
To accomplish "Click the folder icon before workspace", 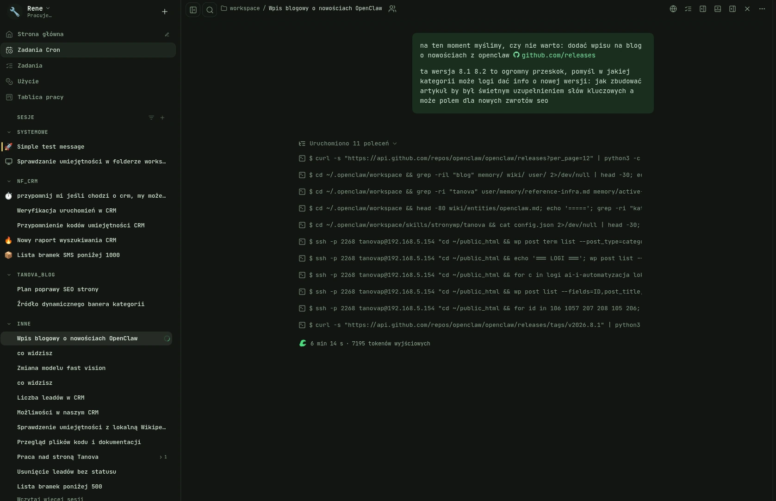I will click(224, 8).
